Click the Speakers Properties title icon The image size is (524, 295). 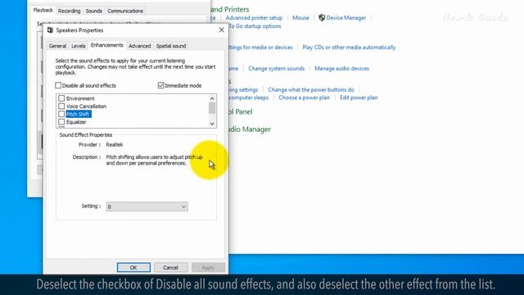point(50,30)
